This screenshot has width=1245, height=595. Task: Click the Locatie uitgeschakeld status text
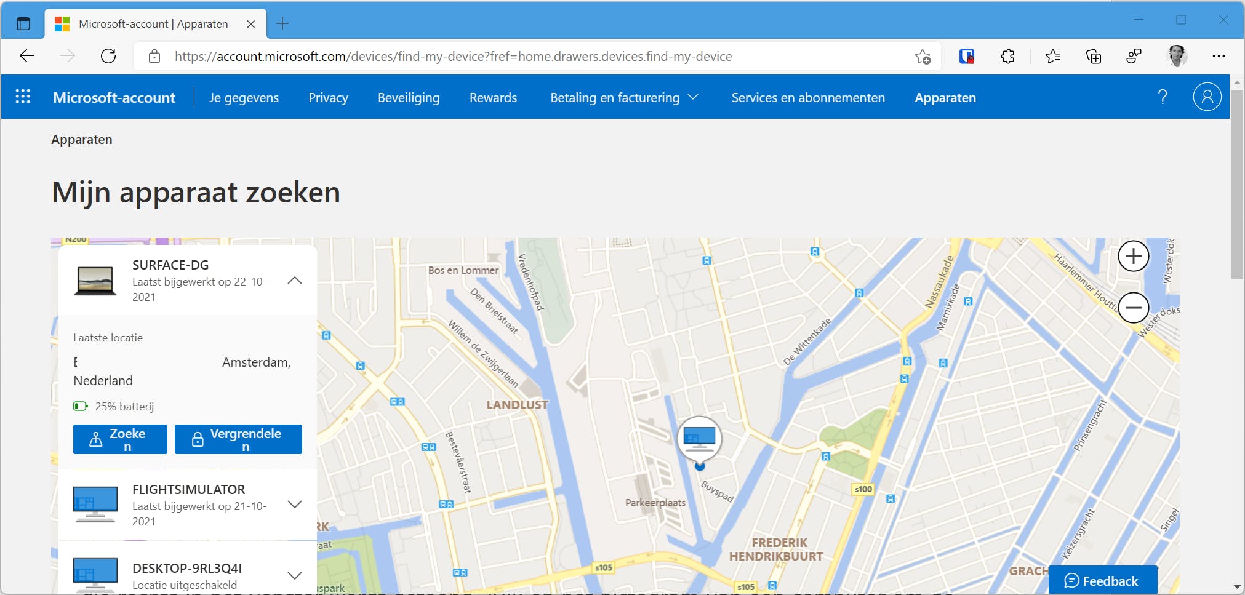(185, 585)
